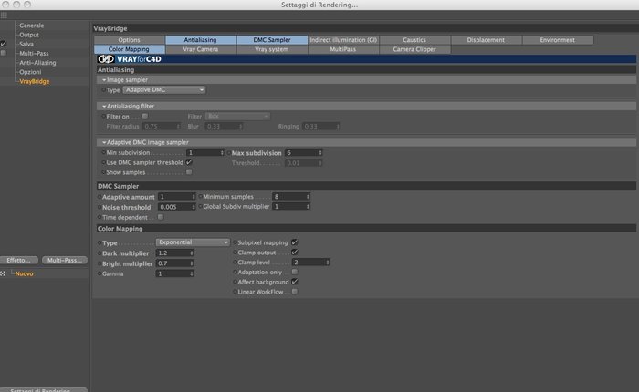
Task: Open the Vray Camera tab
Action: 201,49
